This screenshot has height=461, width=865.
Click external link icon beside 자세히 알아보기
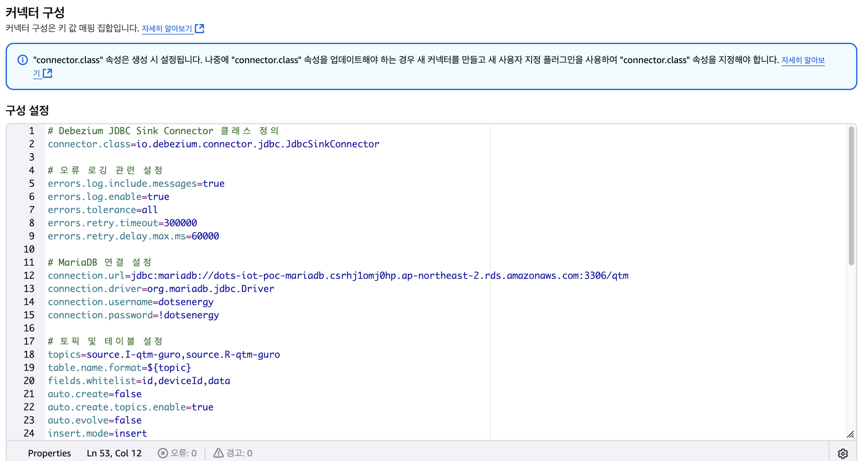click(199, 29)
